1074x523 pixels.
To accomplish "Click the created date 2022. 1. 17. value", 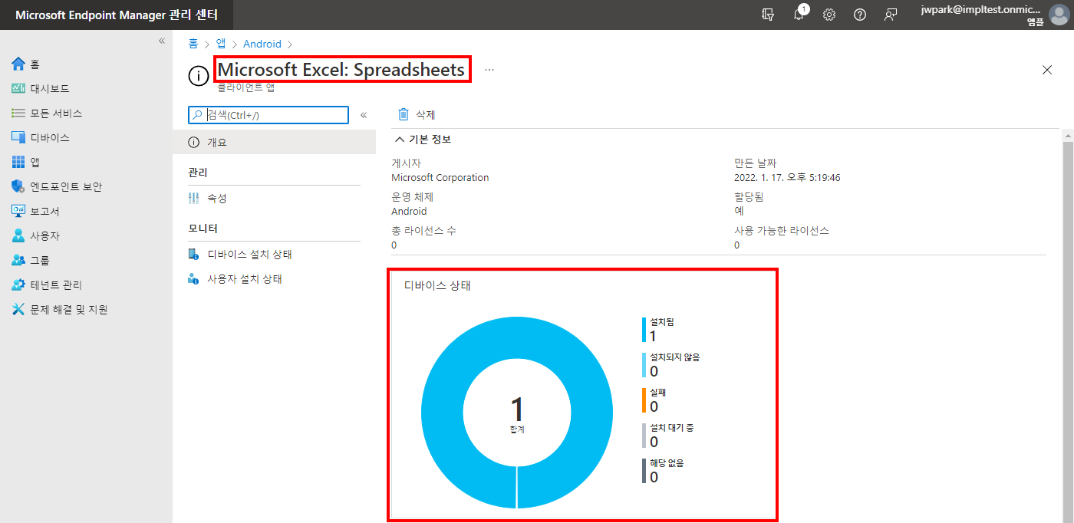I will tap(787, 177).
